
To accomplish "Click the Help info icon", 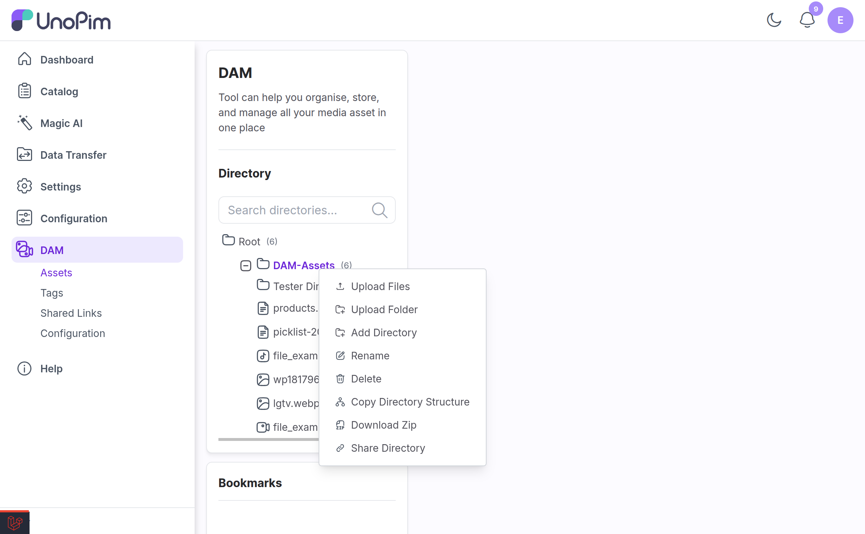I will pos(25,368).
